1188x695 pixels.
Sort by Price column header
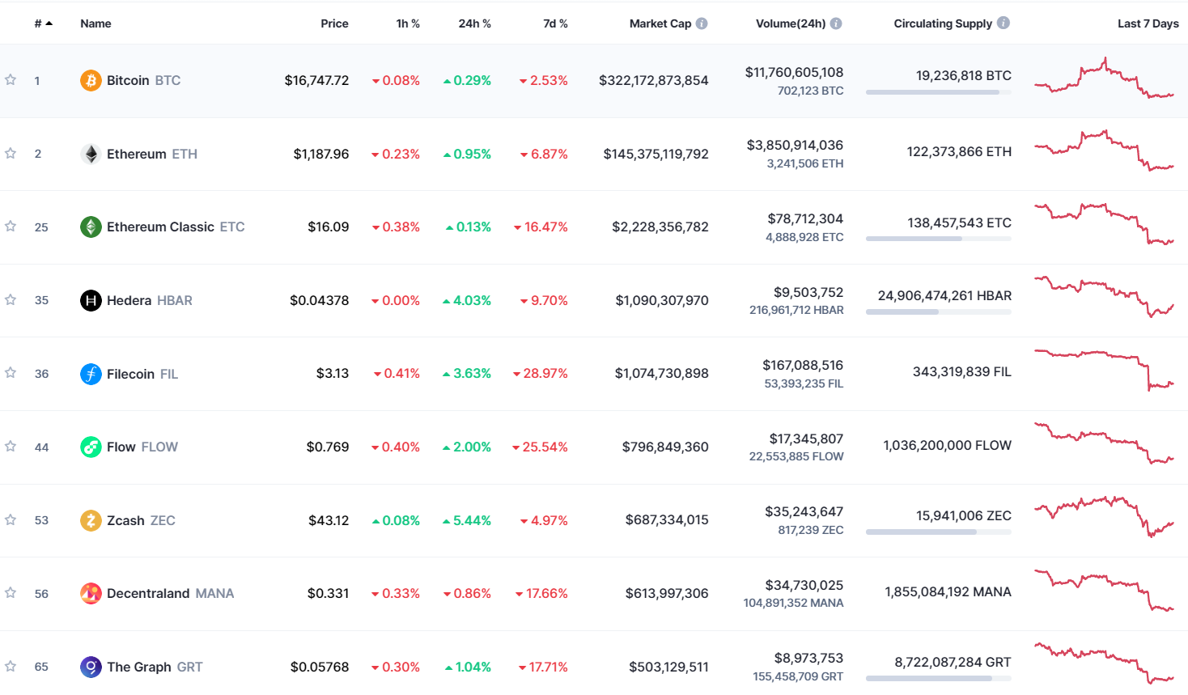[x=334, y=23]
